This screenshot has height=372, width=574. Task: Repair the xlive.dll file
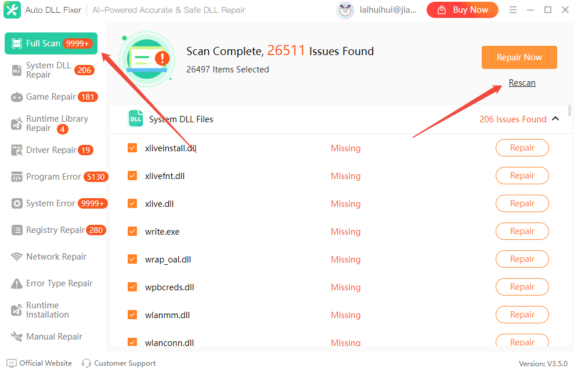click(522, 203)
